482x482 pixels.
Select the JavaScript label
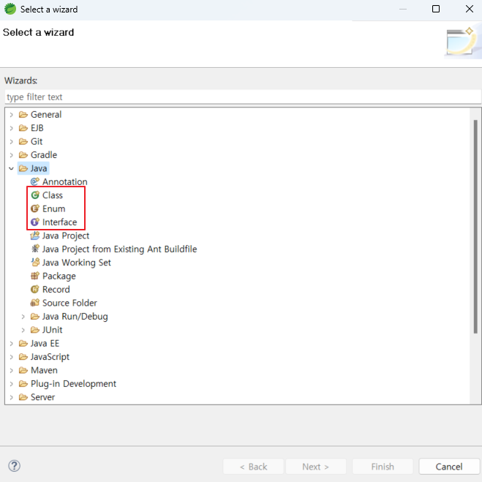tap(50, 357)
